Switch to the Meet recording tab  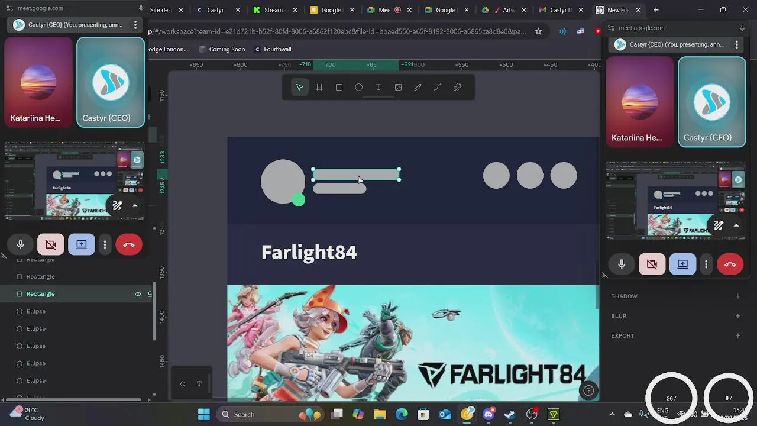389,10
